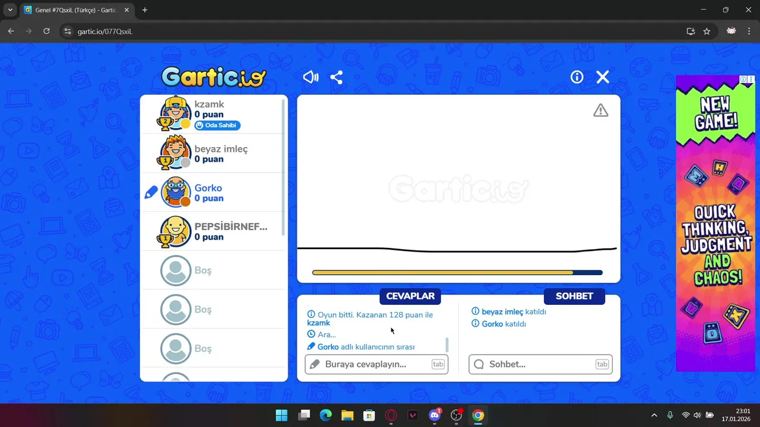Click the player name Gorko
This screenshot has height=427, width=760.
(x=208, y=188)
